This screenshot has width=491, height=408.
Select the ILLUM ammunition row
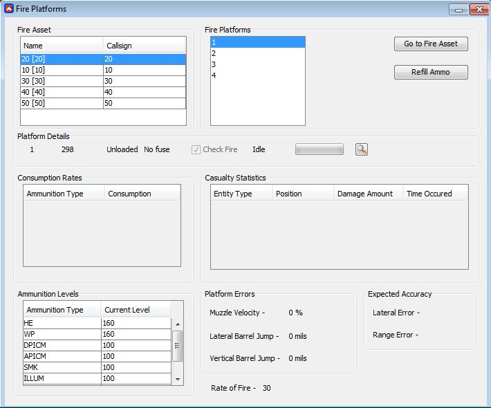coord(97,378)
